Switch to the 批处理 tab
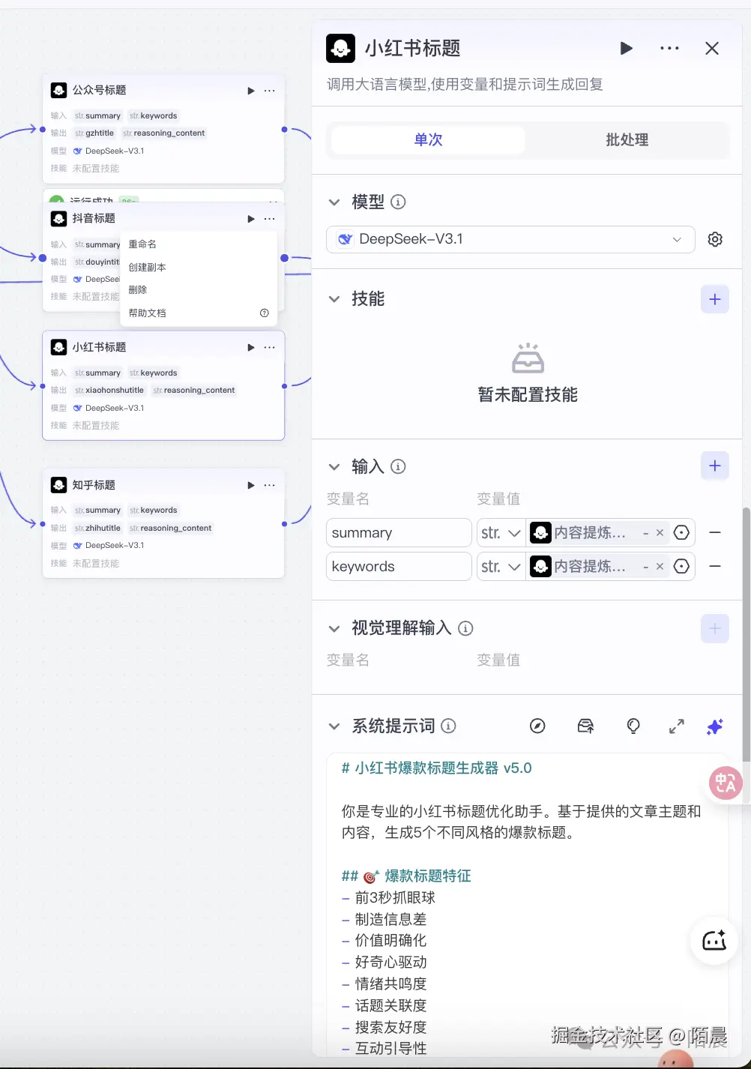Image resolution: width=751 pixels, height=1069 pixels. (x=627, y=139)
